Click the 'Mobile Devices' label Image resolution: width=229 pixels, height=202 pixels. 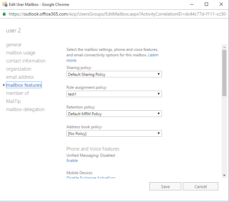tap(79, 173)
